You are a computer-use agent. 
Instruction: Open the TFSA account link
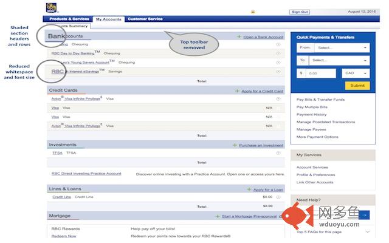click(x=57, y=153)
